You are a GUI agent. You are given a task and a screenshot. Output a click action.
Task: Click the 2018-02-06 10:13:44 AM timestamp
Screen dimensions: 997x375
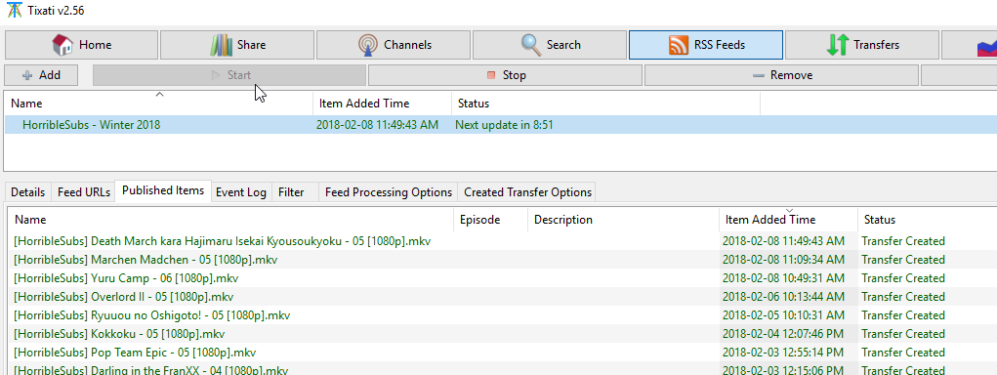point(783,296)
